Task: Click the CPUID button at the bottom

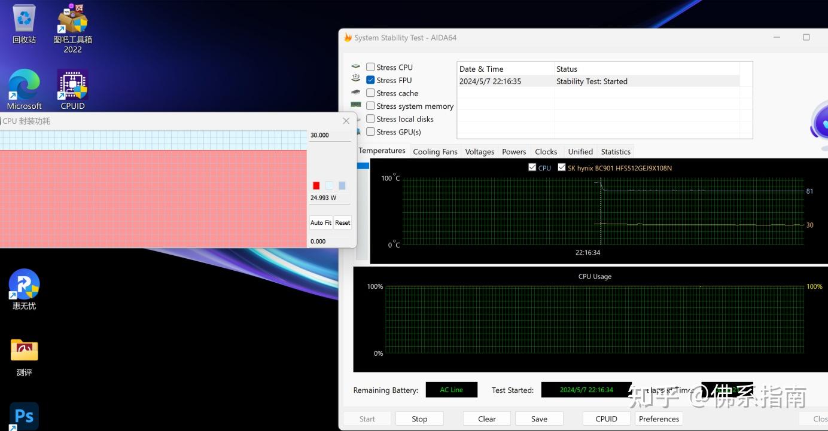Action: pos(607,418)
